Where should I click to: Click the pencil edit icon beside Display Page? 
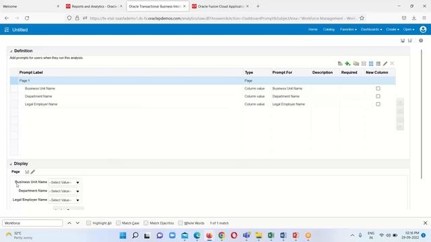[x=33, y=172]
